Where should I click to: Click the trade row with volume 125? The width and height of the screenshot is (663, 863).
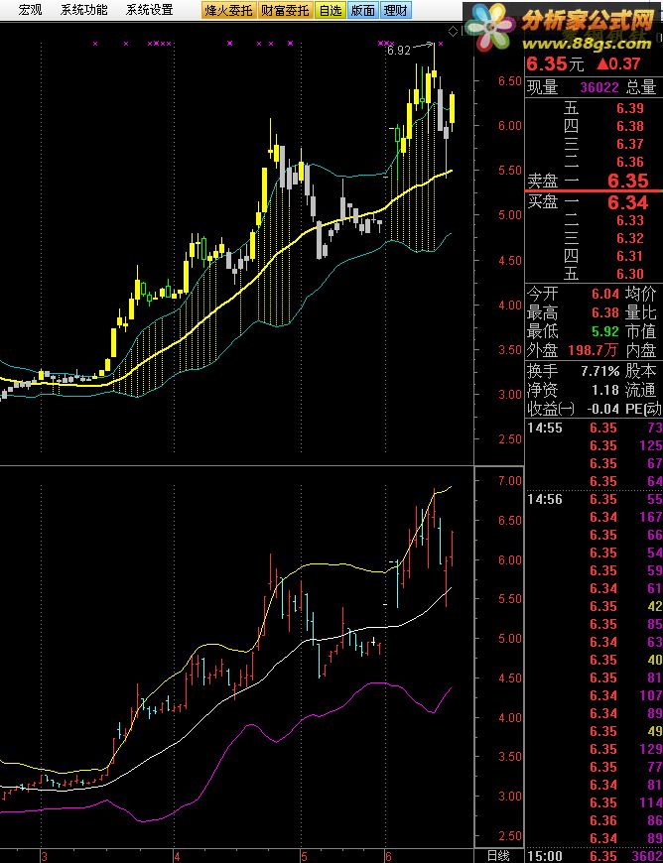tap(595, 445)
